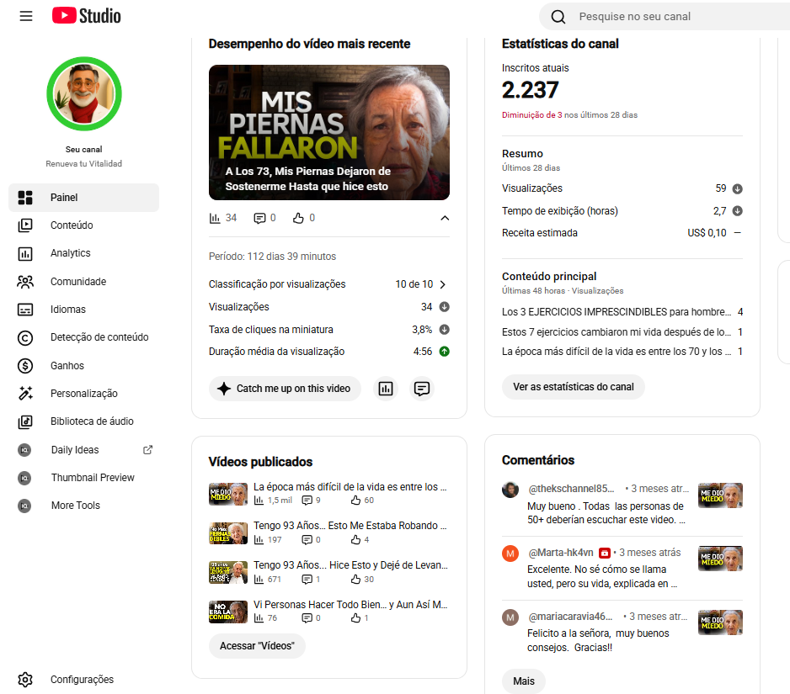The width and height of the screenshot is (790, 694).
Task: Click the channel search input field
Action: pyautogui.click(x=681, y=17)
